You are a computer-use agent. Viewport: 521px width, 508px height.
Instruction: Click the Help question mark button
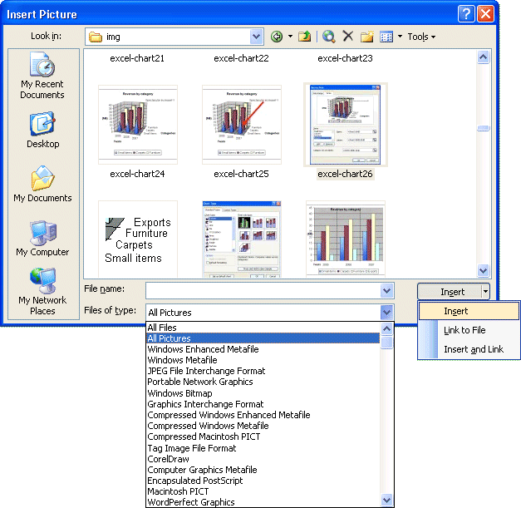pos(466,14)
